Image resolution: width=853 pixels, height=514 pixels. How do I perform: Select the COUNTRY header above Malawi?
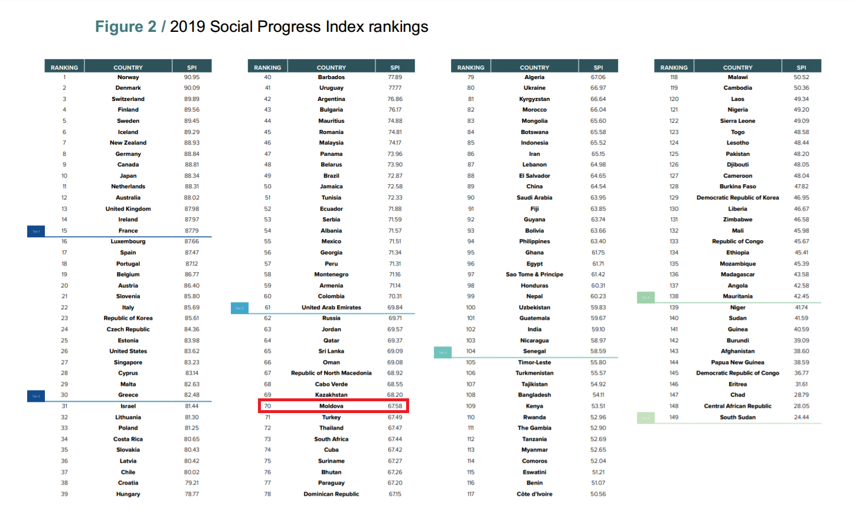pyautogui.click(x=738, y=67)
